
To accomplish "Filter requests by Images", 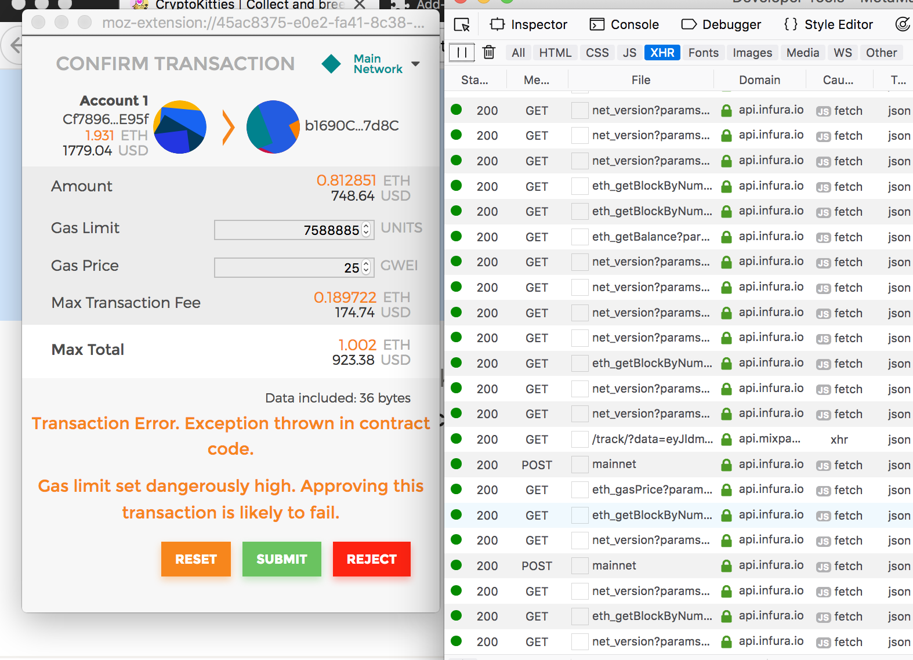I will (x=752, y=53).
